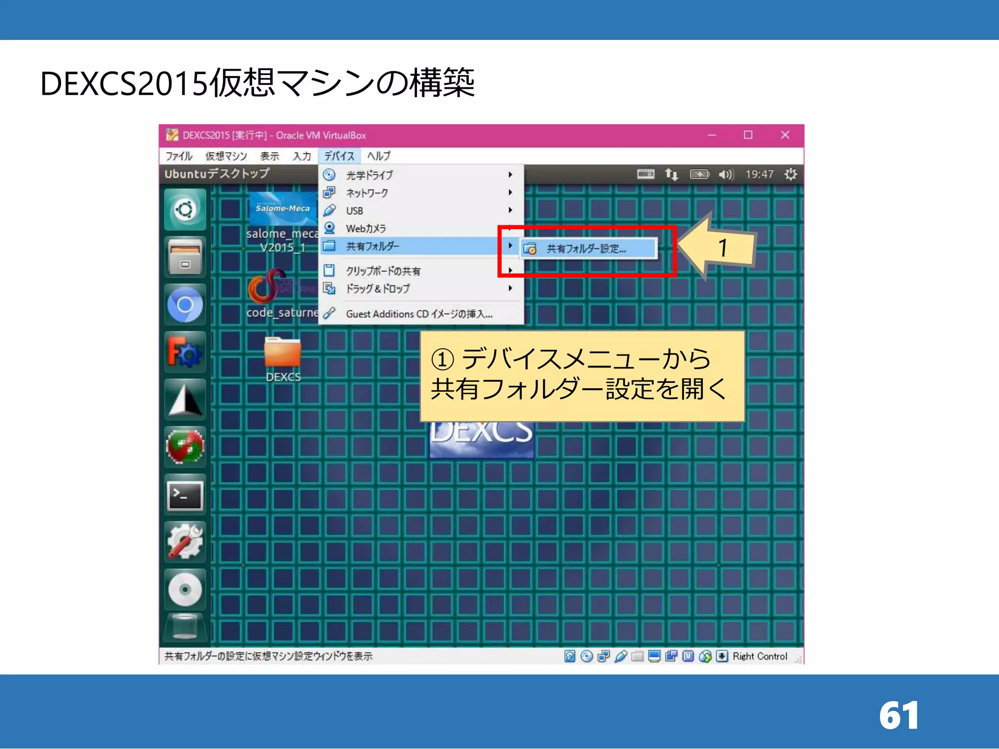Click mouse integration status bar icon
Screen dimensions: 999x749
(x=705, y=656)
